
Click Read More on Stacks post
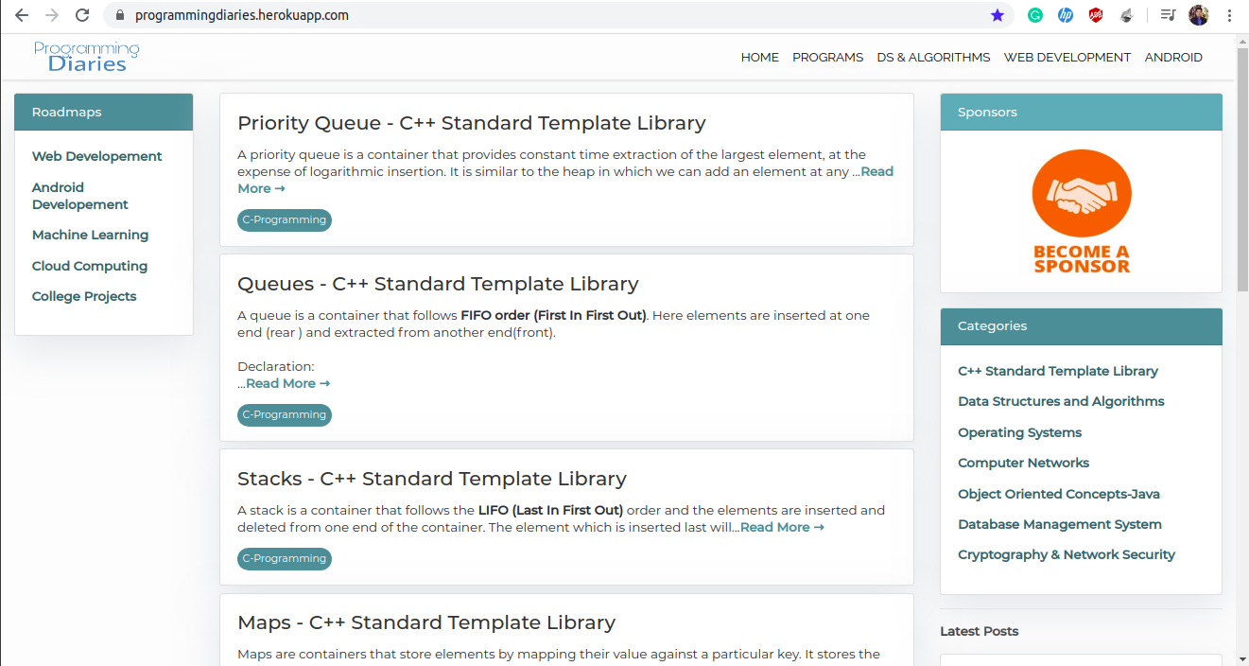[x=782, y=527]
